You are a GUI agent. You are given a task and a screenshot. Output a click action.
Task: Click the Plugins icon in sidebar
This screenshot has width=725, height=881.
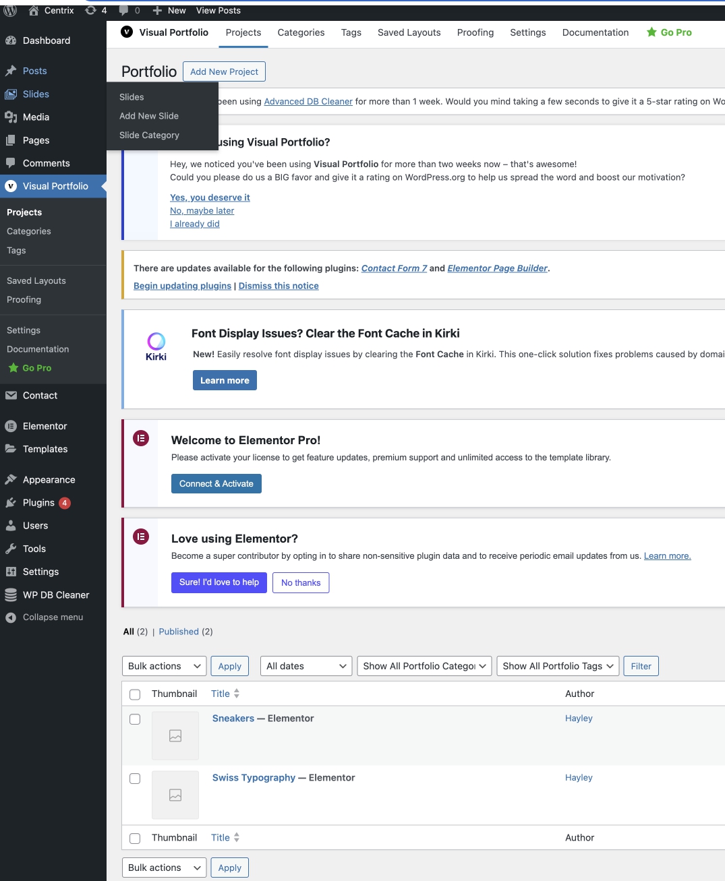(x=11, y=503)
